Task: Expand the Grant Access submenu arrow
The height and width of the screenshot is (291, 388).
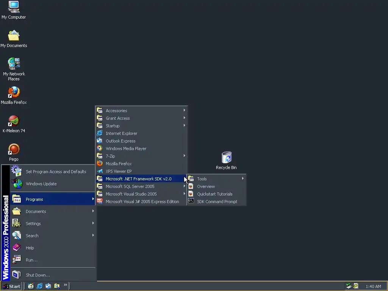Action: click(x=185, y=118)
